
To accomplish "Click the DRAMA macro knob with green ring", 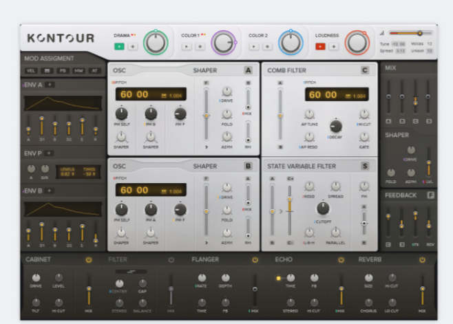I will coord(156,43).
